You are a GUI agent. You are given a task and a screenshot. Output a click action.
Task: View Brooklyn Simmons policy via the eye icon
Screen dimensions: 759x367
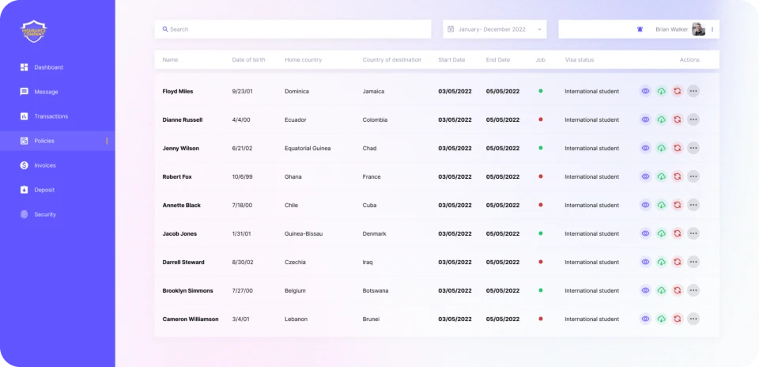click(x=645, y=290)
